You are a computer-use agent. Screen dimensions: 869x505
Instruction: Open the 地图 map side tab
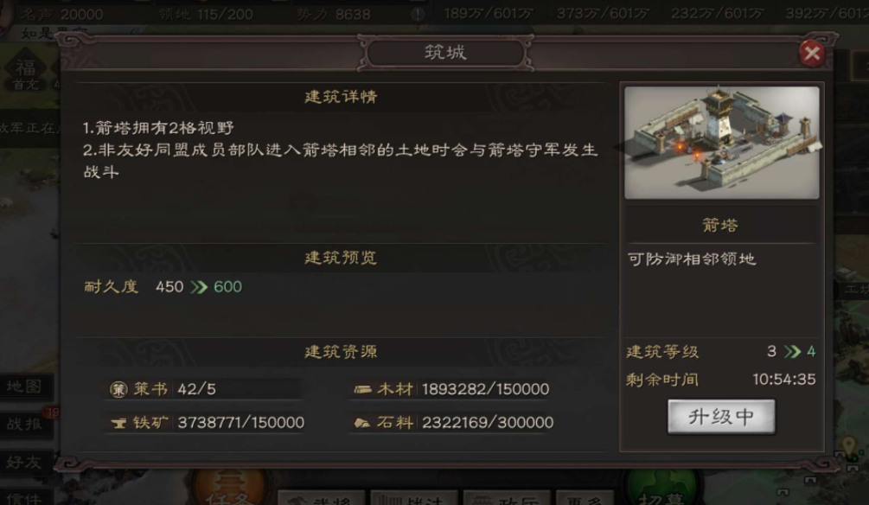(x=25, y=387)
